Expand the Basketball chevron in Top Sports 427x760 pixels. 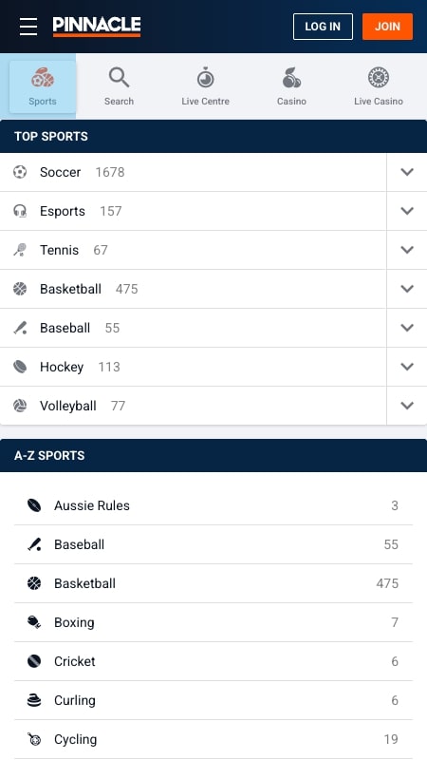pyautogui.click(x=407, y=289)
